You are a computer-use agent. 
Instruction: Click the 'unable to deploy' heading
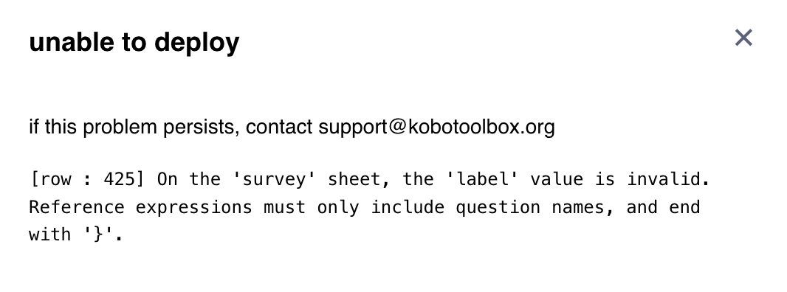click(x=134, y=42)
